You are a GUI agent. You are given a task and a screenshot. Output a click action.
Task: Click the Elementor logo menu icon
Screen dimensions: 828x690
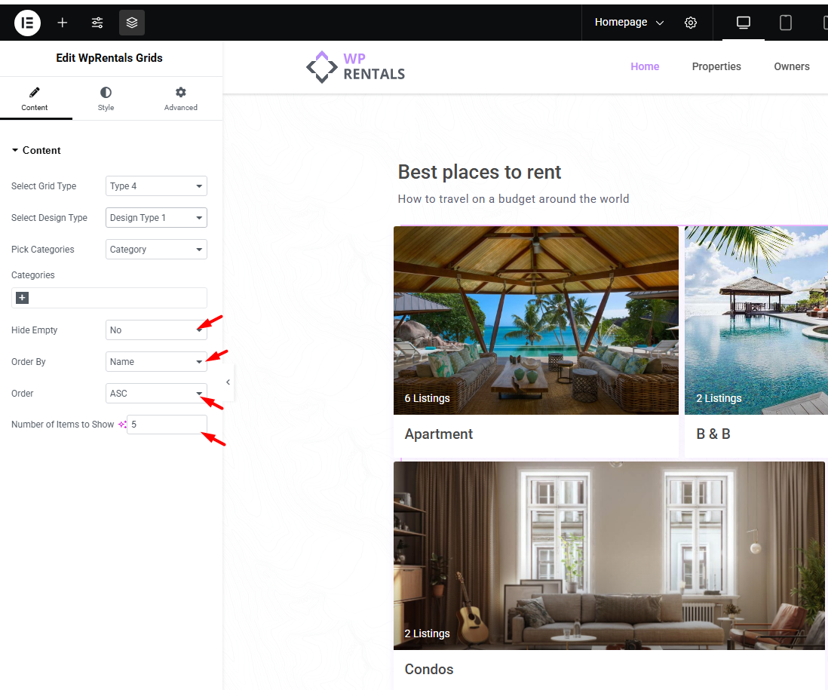27,23
